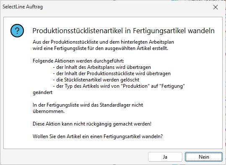This screenshot has height=165, width=226.
Task: Click the quoted word "Fertigung"
Action: click(172, 86)
